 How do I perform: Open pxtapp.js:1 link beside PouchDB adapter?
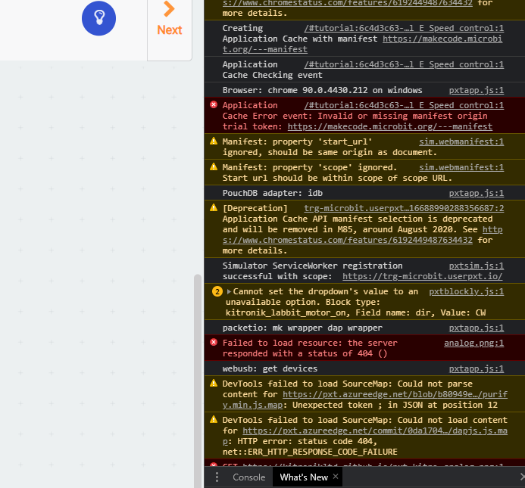476,193
